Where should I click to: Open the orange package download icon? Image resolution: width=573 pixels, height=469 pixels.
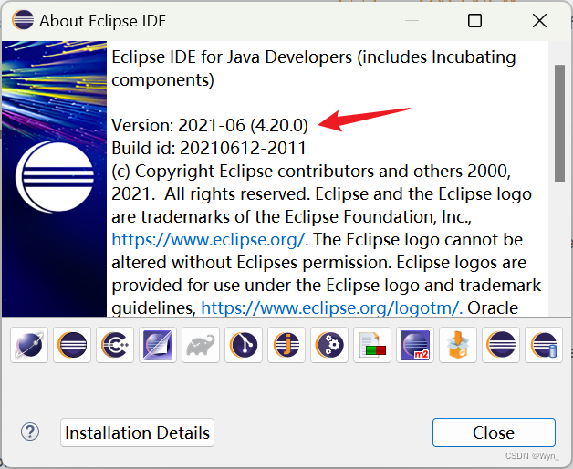(x=458, y=345)
